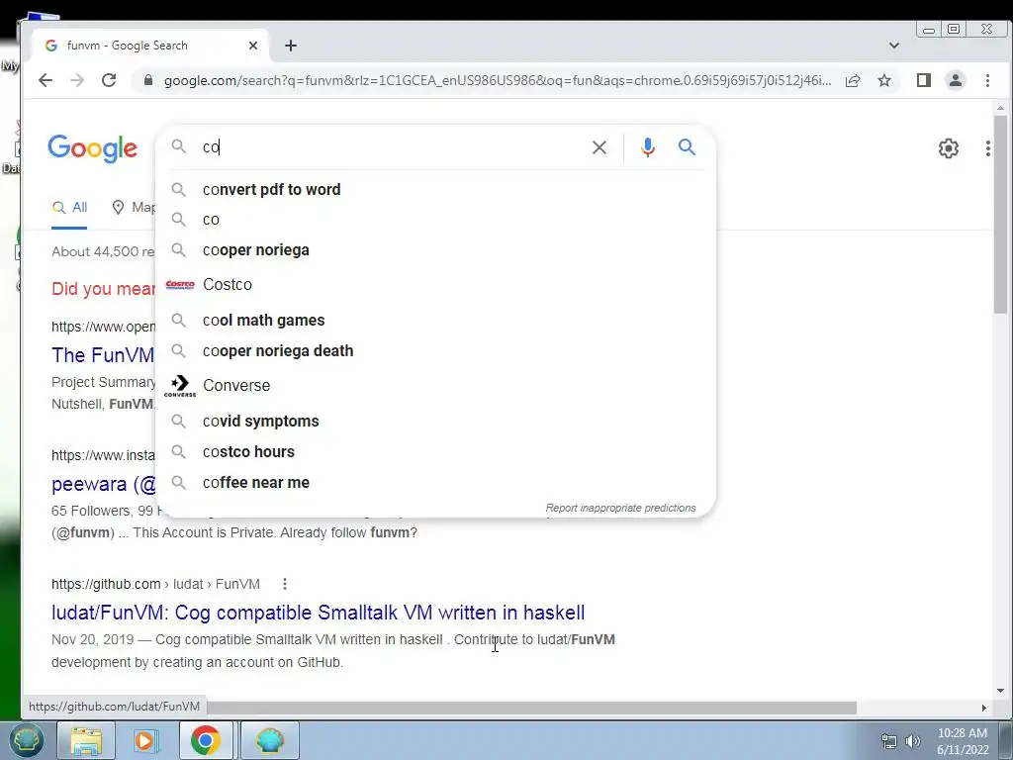This screenshot has height=760, width=1013.
Task: Close the funvm Google Search tab
Action: coord(253,46)
